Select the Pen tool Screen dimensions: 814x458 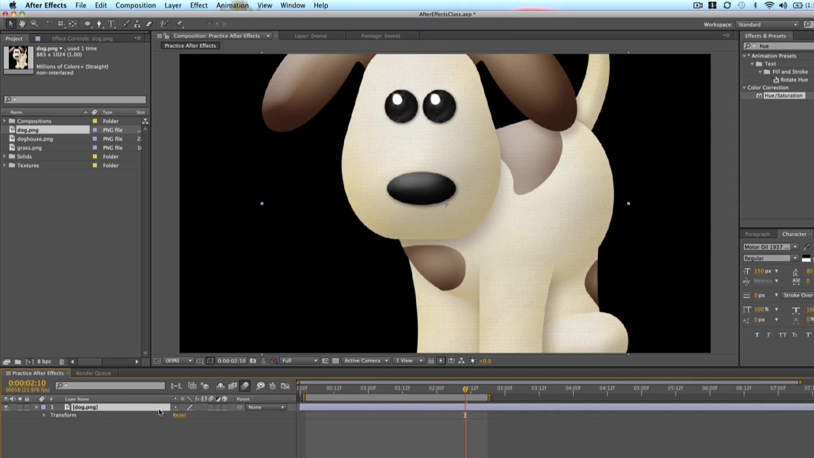tap(99, 24)
